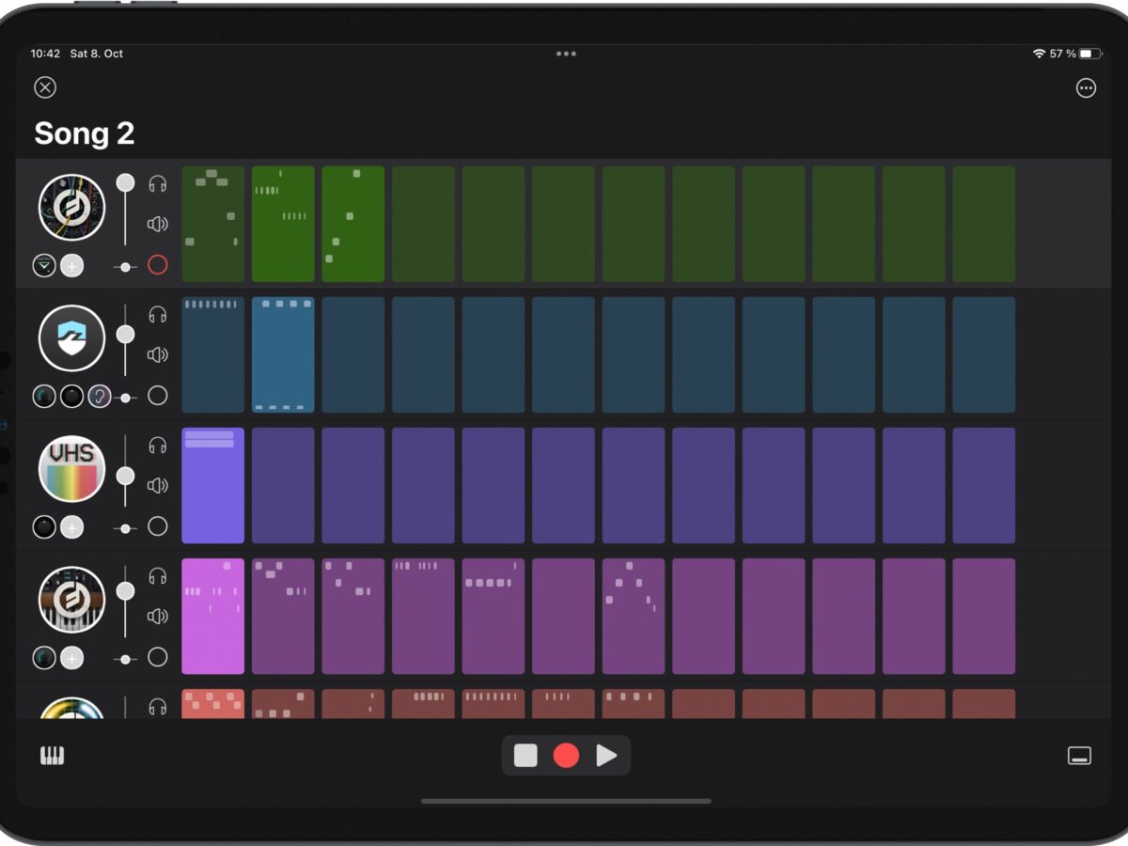Mute the VHS track speaker icon
Viewport: 1128px width, 846px height.
coord(158,485)
